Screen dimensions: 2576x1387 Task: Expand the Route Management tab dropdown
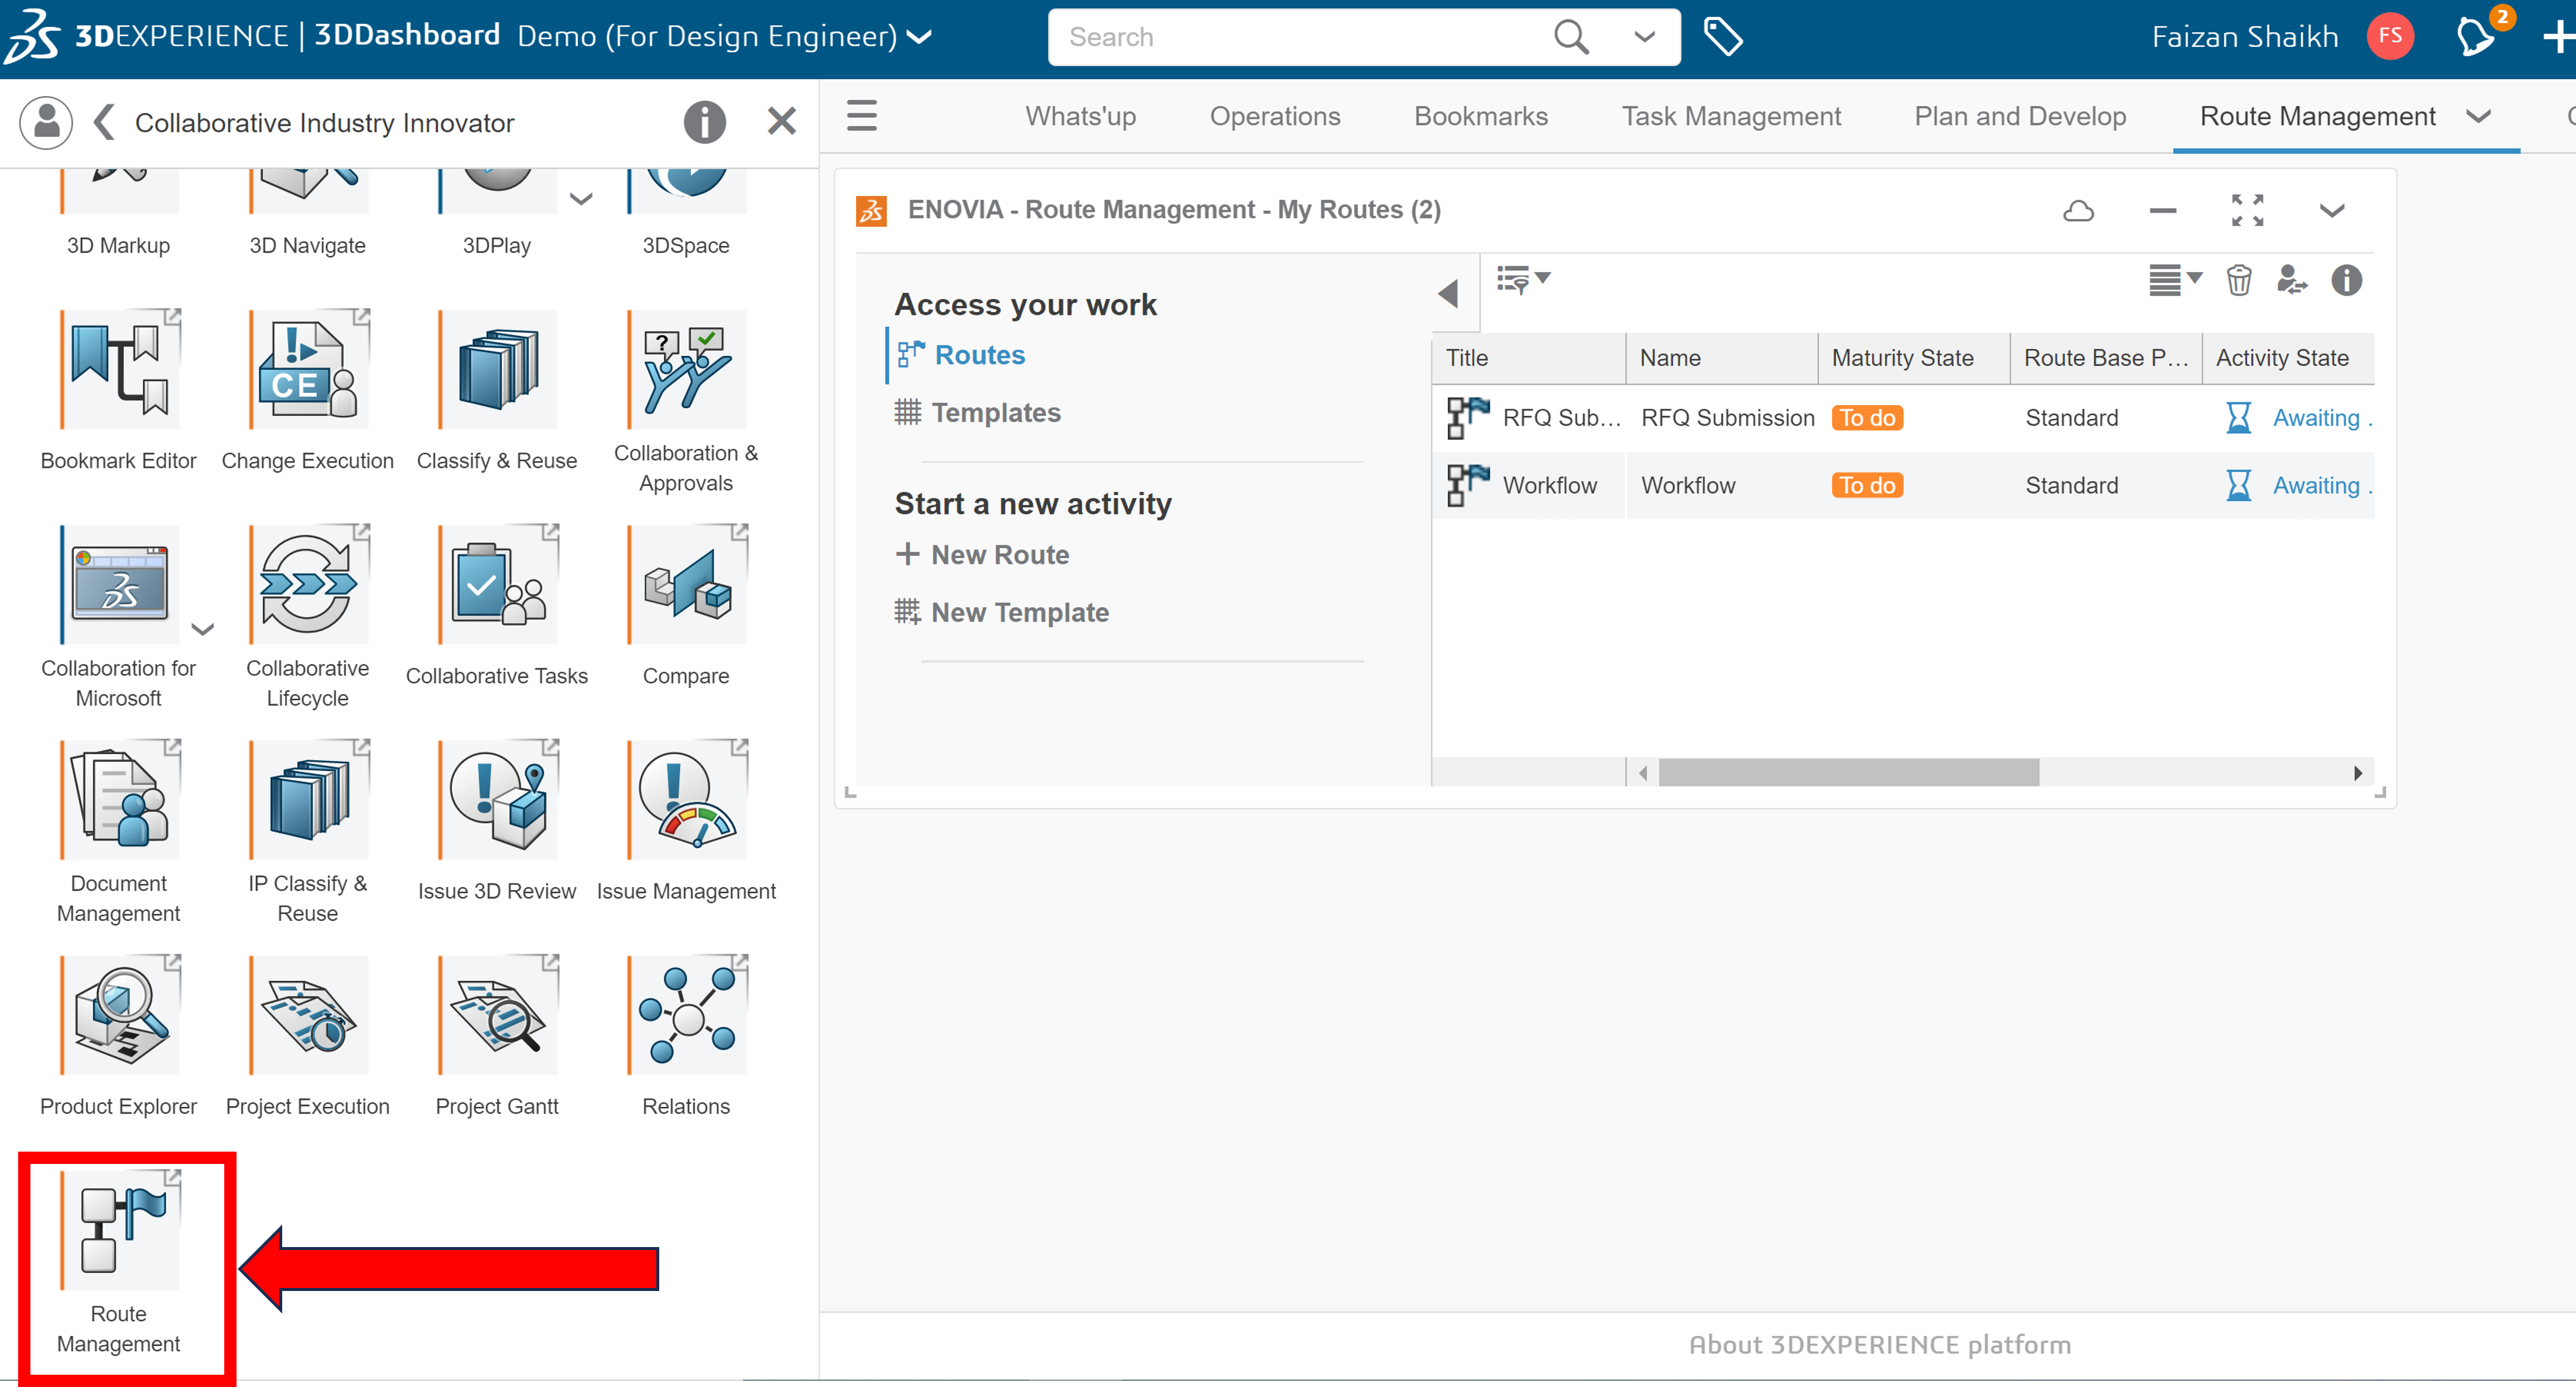2478,116
